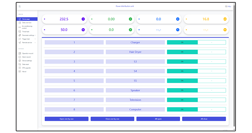
Task: Click the orange kWh energy badge
Action: pos(225,19)
